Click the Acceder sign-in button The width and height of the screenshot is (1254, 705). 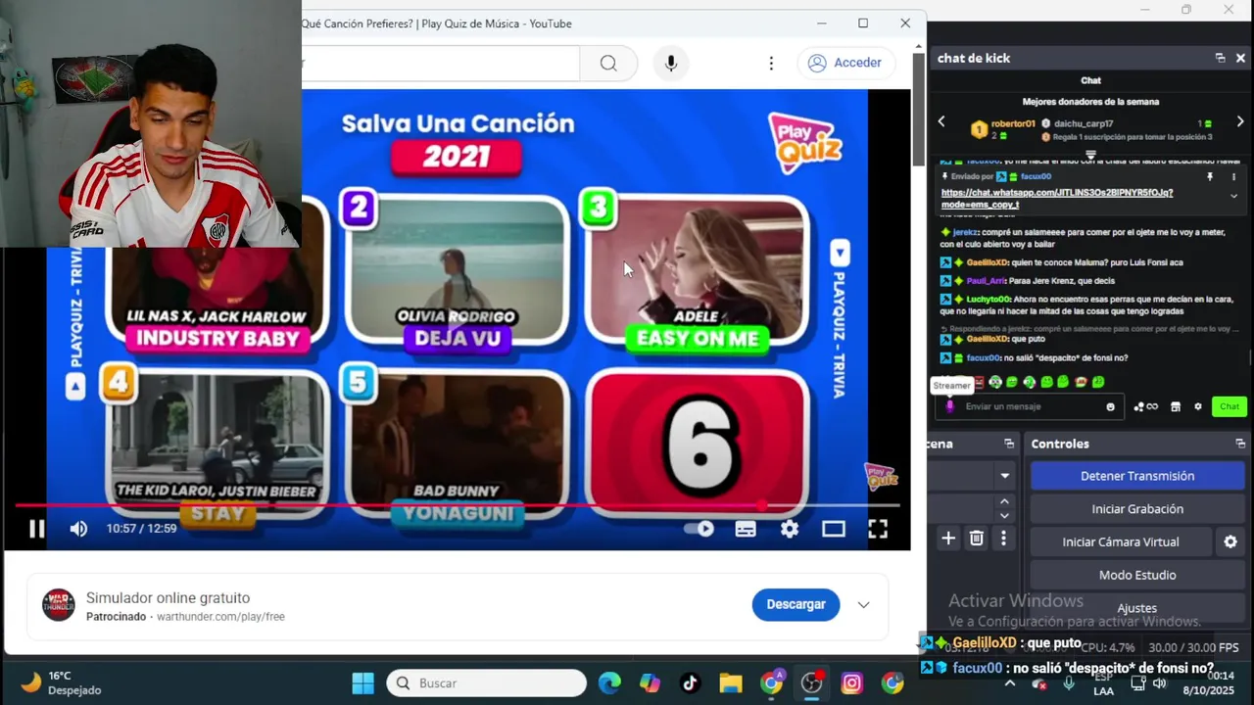coord(845,63)
